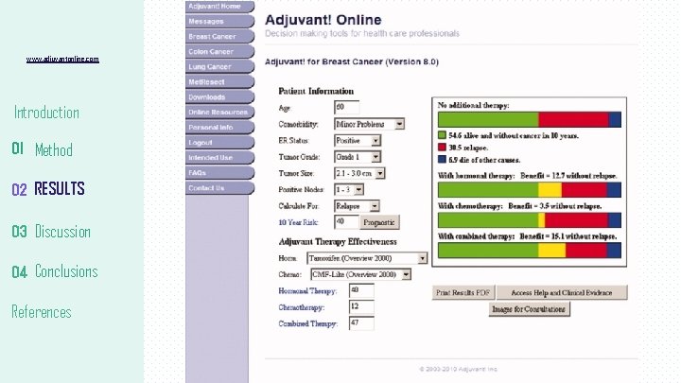Open the Tamoxifen hormonal therapy dropdown
This screenshot has width=681, height=383.
point(422,258)
